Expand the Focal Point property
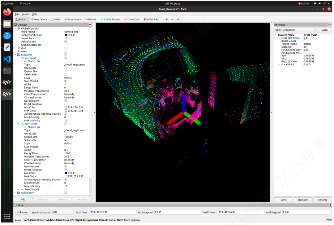This screenshot has width=334, height=225. pyautogui.click(x=279, y=64)
